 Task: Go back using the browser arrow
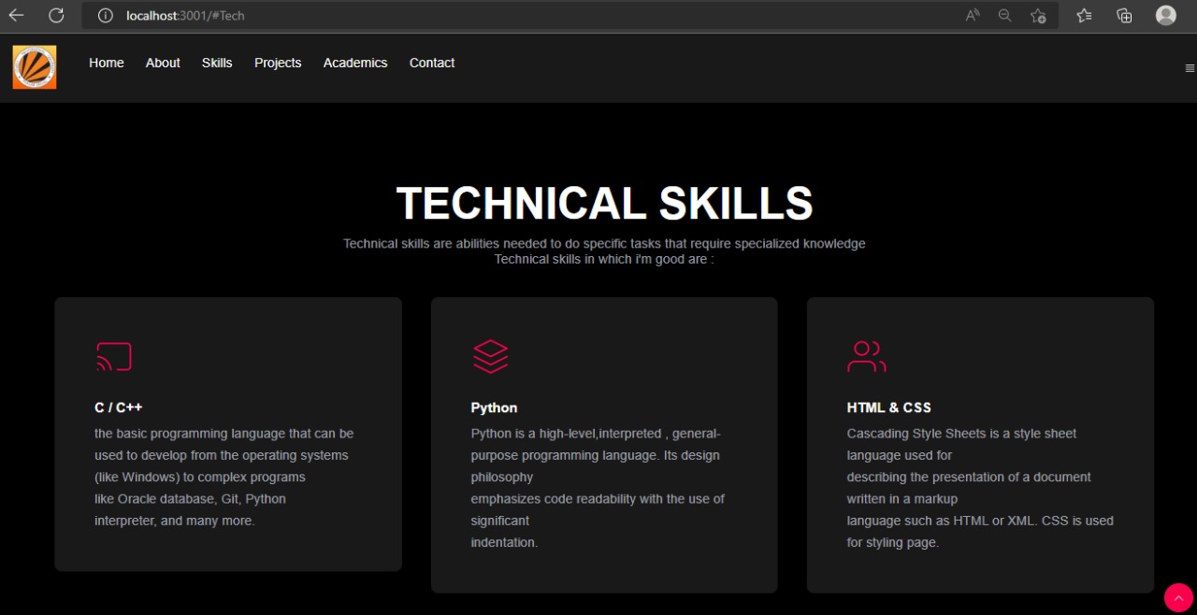pyautogui.click(x=15, y=15)
